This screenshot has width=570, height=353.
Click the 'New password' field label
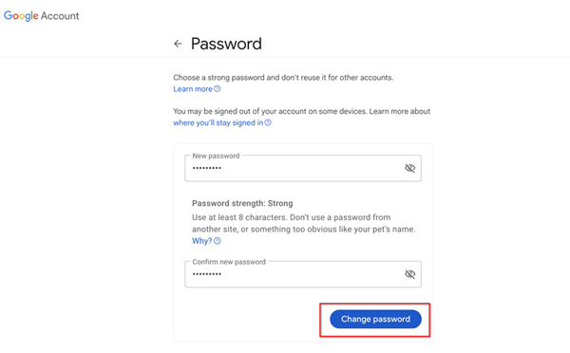pyautogui.click(x=216, y=156)
